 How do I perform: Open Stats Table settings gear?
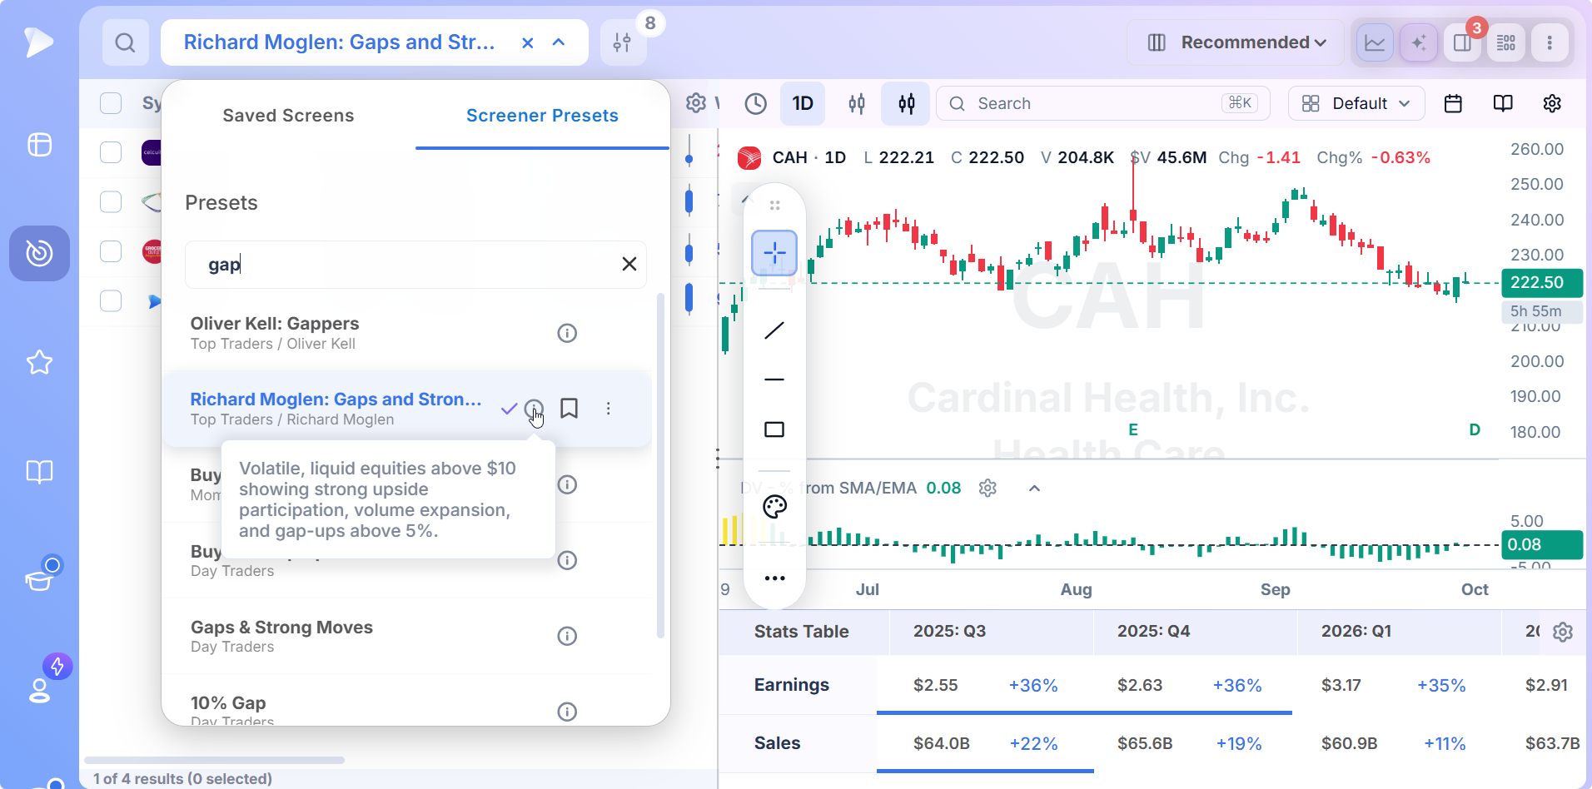click(x=1563, y=632)
